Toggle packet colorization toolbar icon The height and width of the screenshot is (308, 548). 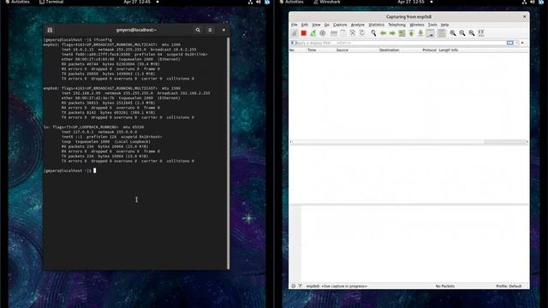point(442,33)
